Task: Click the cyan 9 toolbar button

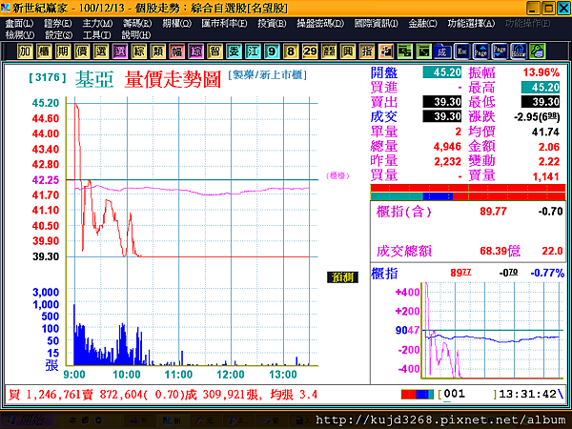Action: point(272,51)
